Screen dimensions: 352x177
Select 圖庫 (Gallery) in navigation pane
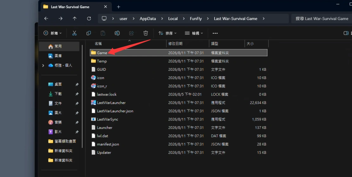pos(59,56)
